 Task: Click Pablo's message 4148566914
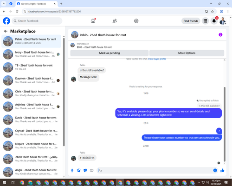click(x=87, y=158)
